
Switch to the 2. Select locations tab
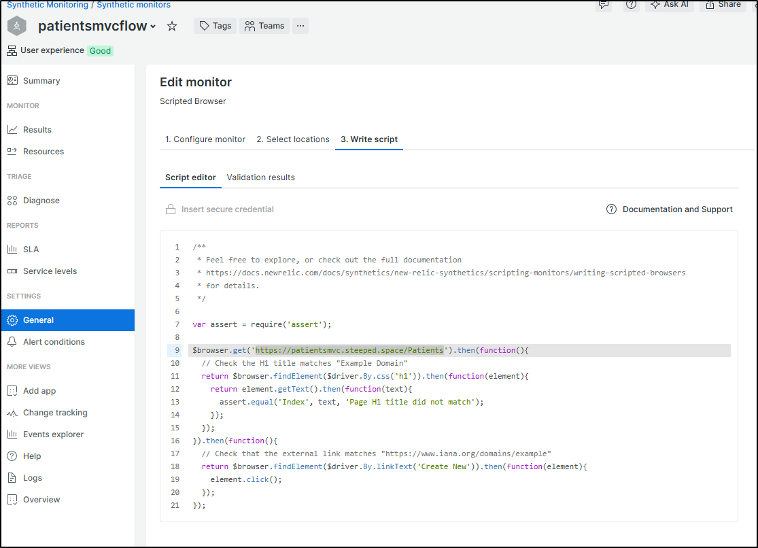click(293, 139)
